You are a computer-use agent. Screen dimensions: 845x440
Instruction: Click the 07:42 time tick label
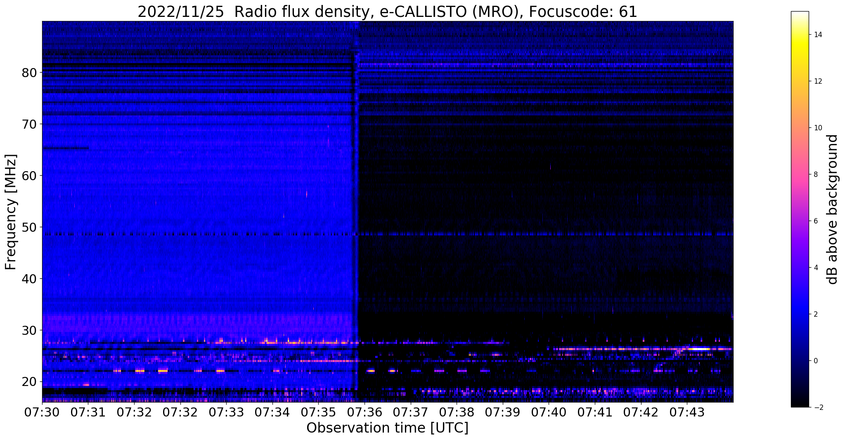pyautogui.click(x=641, y=412)
